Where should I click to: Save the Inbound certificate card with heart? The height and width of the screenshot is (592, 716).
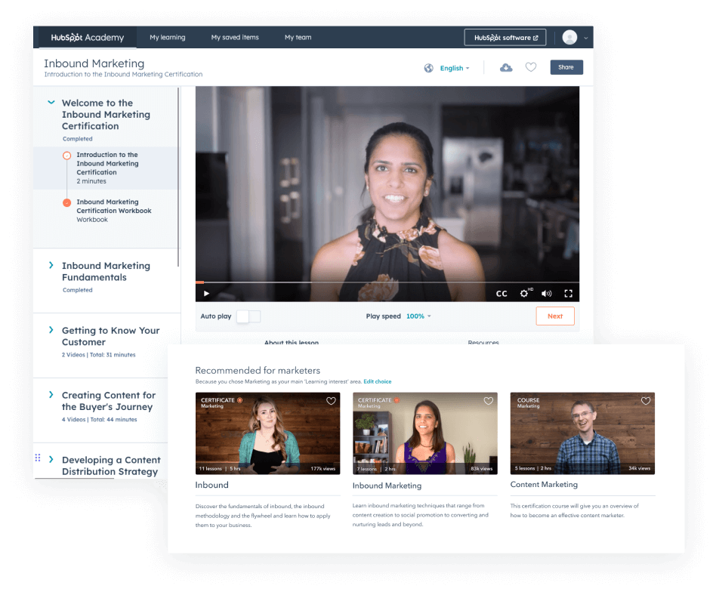coord(331,402)
